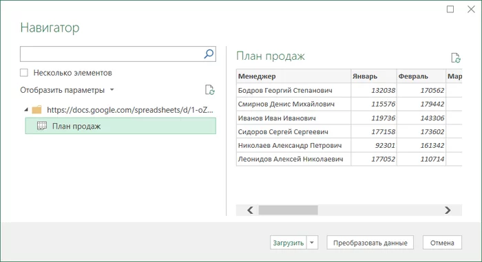Click the Январь column header

(374, 76)
